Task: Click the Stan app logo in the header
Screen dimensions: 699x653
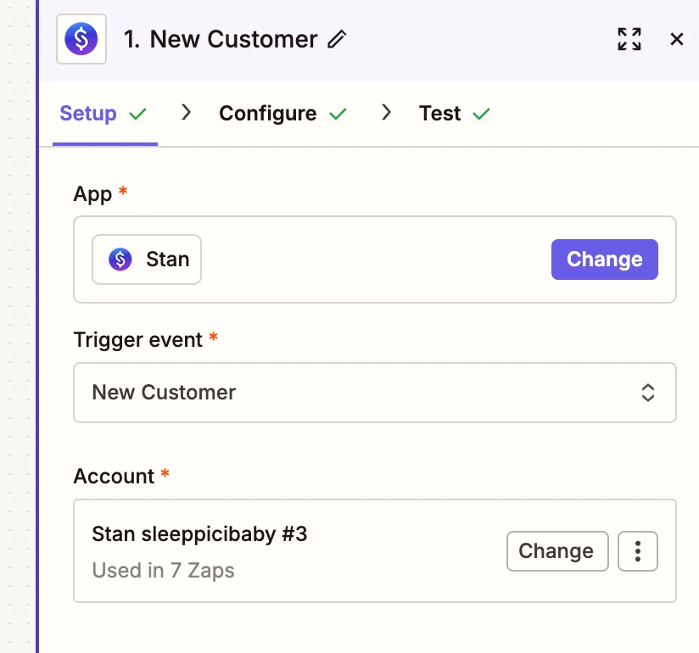Action: click(x=81, y=39)
